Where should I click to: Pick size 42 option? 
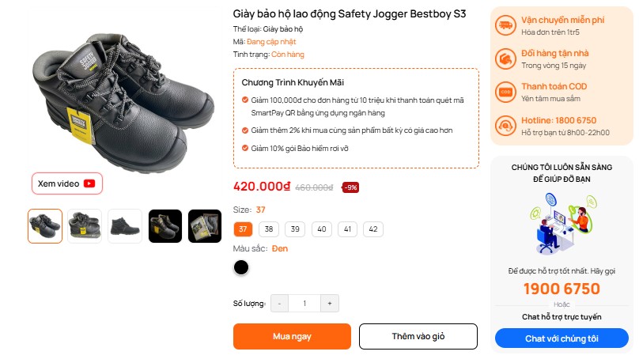(372, 229)
